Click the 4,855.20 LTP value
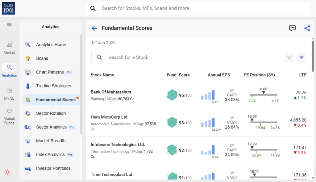The image size is (316, 182). pyautogui.click(x=298, y=120)
